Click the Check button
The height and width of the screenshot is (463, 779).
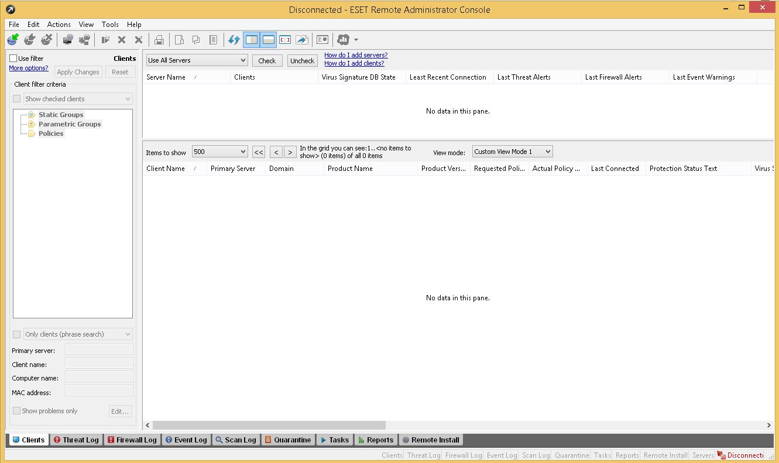(267, 60)
